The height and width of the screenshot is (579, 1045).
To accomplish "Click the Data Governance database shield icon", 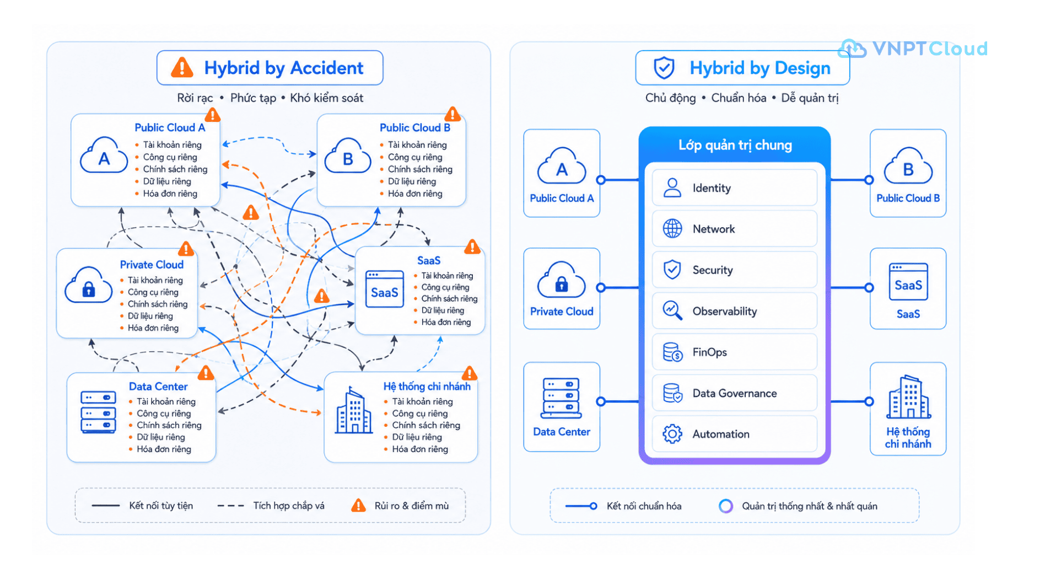I will point(672,393).
